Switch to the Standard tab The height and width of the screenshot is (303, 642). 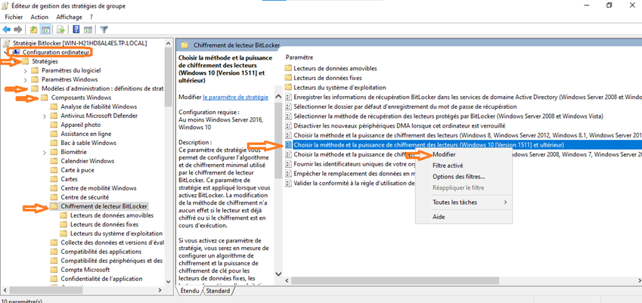tap(218, 291)
